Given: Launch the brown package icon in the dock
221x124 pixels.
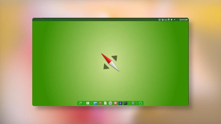Looking at the screenshot, I should click(100, 103).
